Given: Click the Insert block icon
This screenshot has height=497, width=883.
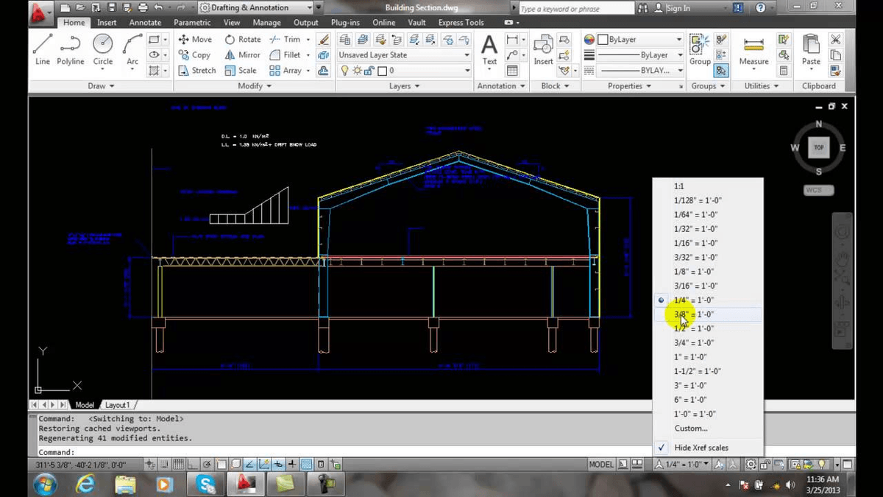Looking at the screenshot, I should [542, 46].
